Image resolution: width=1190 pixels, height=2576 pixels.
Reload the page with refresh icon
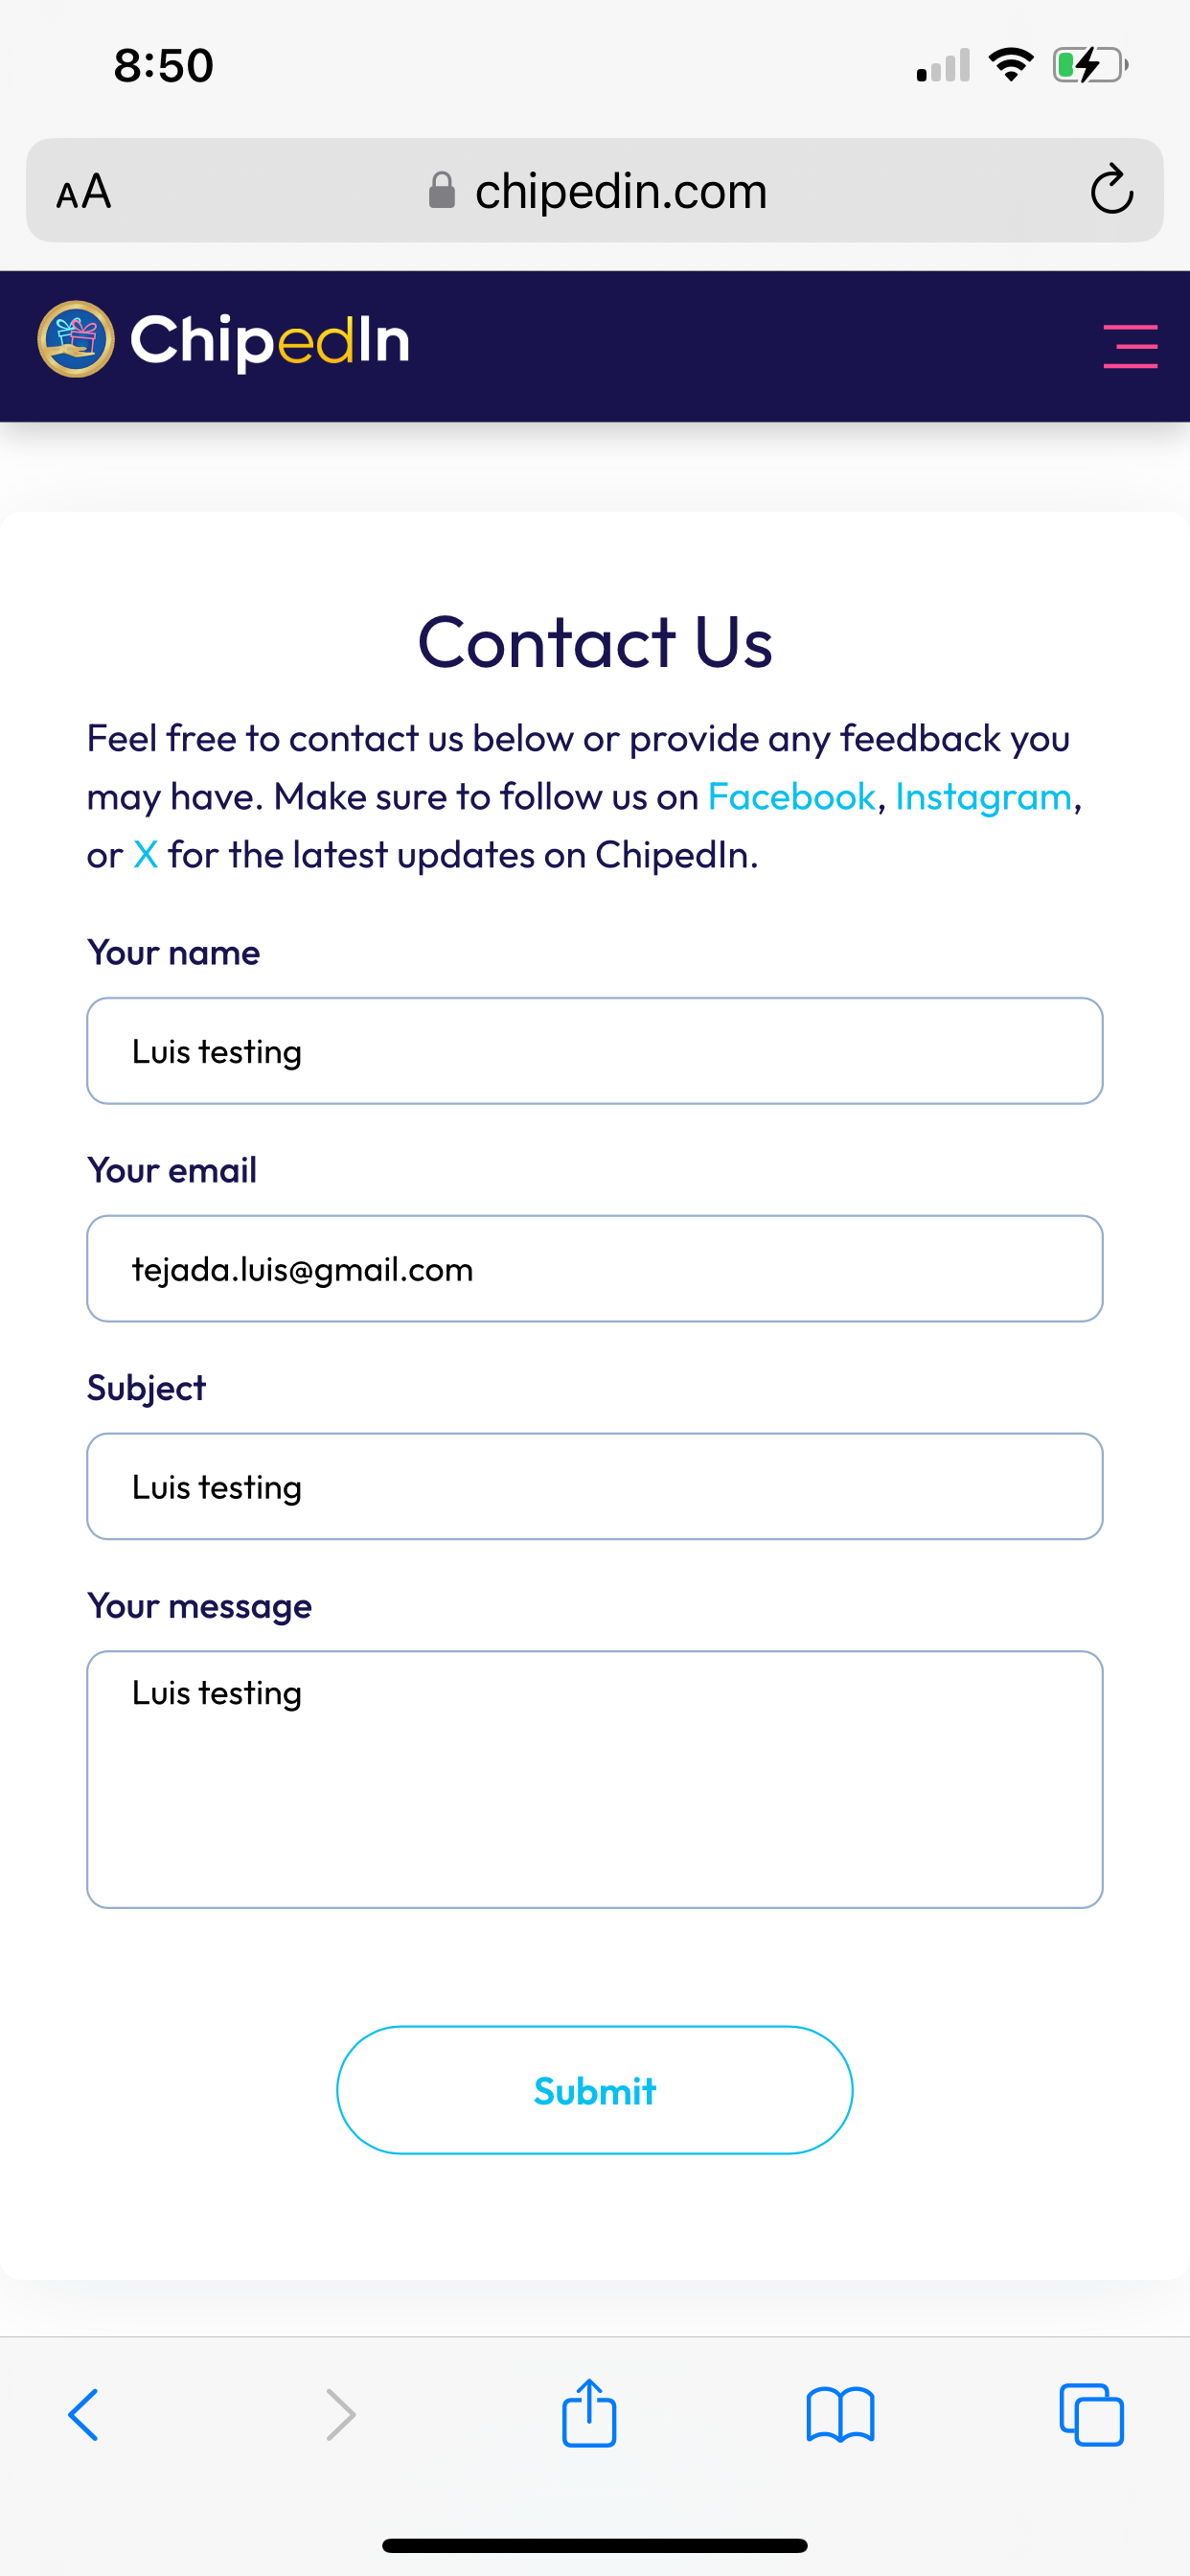[x=1111, y=190]
